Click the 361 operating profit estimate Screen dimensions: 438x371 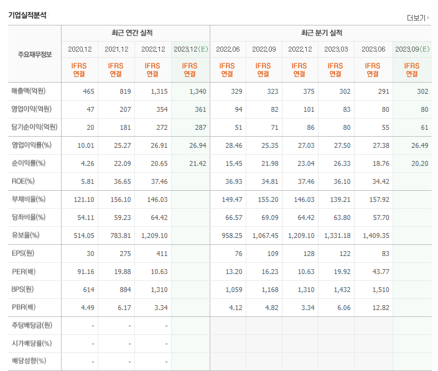(x=200, y=109)
